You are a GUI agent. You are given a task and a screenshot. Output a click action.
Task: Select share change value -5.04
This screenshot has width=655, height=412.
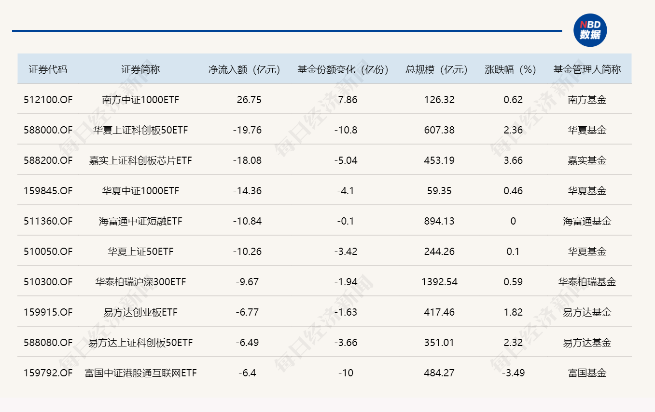pos(346,160)
